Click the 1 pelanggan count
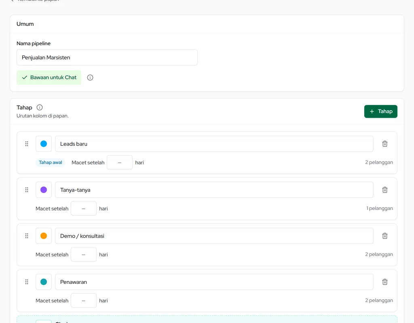This screenshot has width=414, height=323. (379, 208)
